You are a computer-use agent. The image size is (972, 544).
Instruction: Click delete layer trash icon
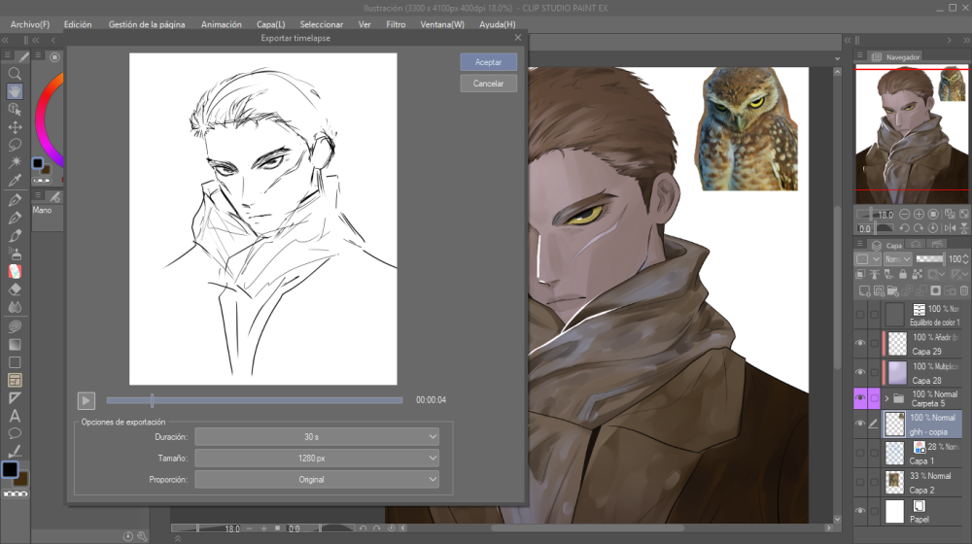tap(964, 290)
